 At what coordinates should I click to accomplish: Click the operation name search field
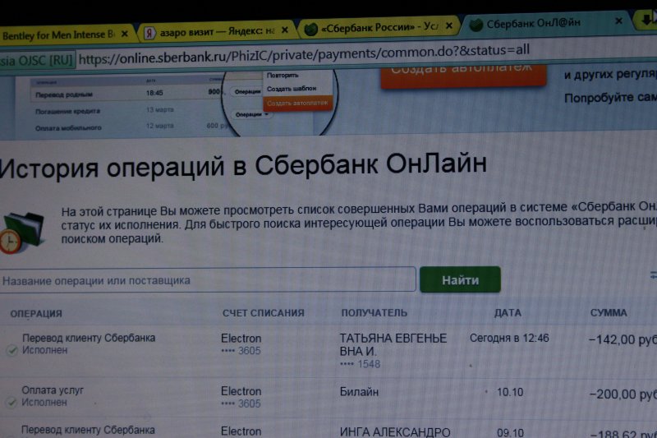click(x=208, y=280)
